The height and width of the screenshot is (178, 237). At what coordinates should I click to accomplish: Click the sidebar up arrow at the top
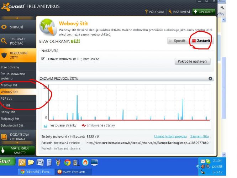tap(17, 18)
